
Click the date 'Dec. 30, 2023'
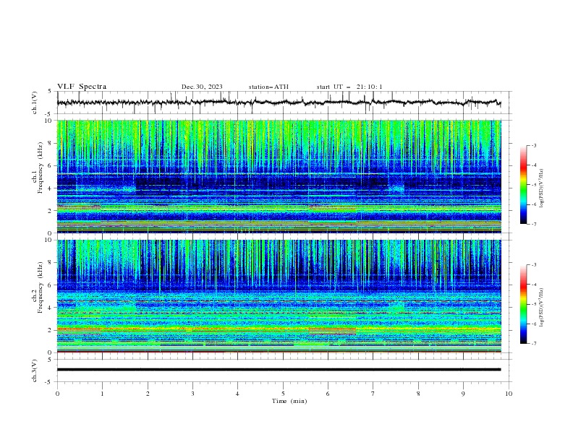tap(202, 87)
